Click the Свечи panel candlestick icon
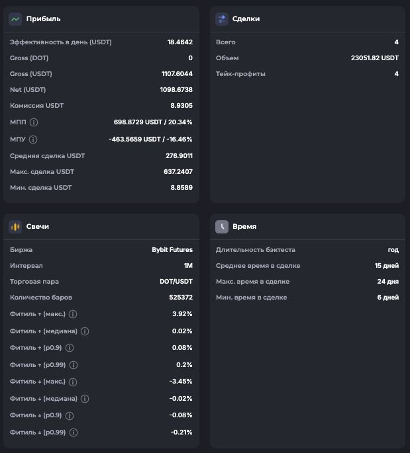The image size is (410, 453). [x=15, y=227]
